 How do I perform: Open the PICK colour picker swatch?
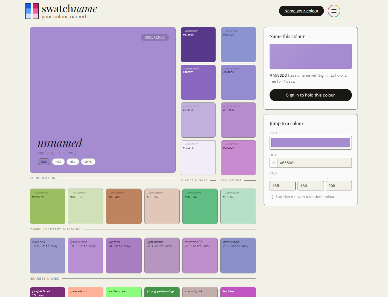pos(311,143)
